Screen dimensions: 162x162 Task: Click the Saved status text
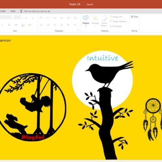(x=90, y=4)
